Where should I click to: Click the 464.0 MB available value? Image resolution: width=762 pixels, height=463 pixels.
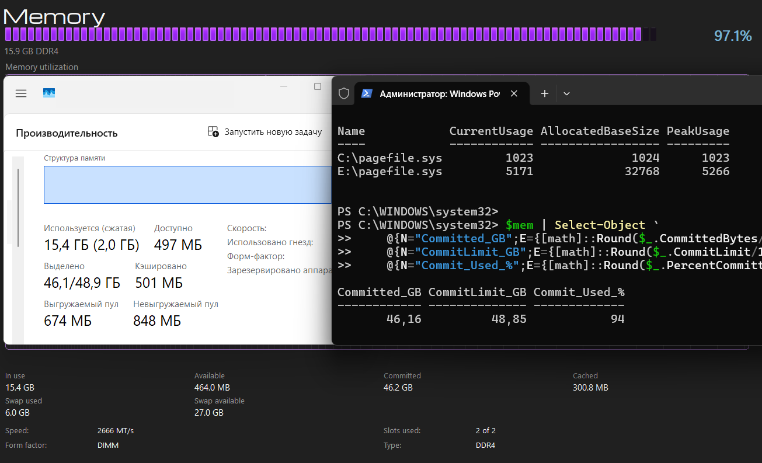coord(212,388)
